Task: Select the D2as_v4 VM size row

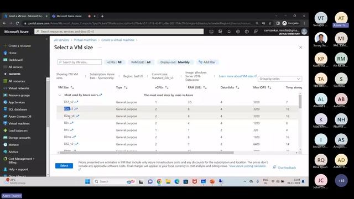Action: click(177, 116)
